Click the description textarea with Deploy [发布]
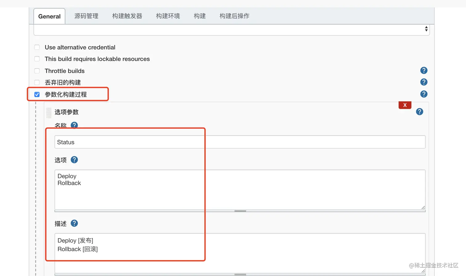 tap(240, 253)
